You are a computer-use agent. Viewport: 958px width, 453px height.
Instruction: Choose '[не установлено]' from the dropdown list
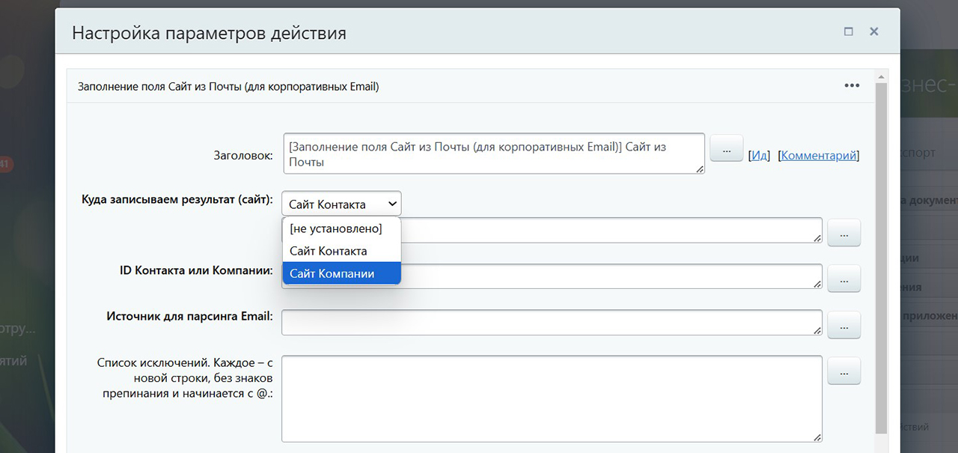336,228
